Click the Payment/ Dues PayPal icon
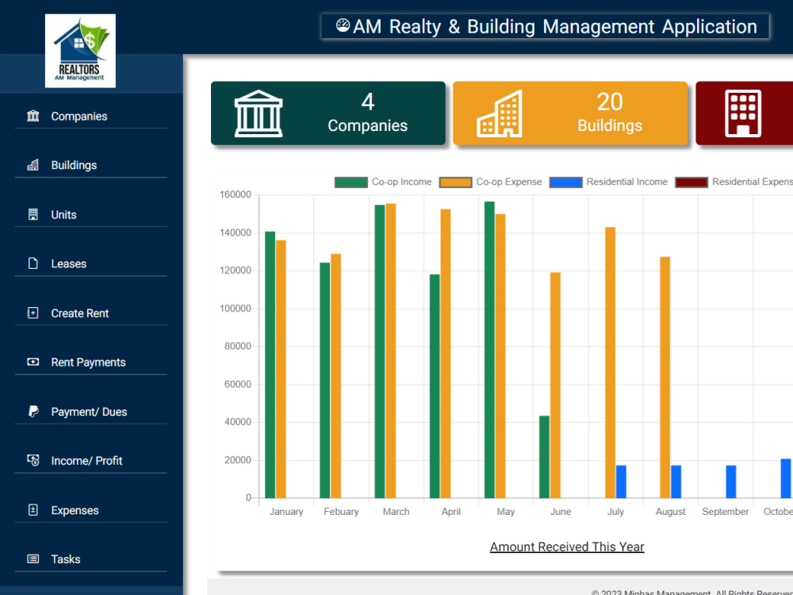Image resolution: width=793 pixels, height=595 pixels. 33,411
